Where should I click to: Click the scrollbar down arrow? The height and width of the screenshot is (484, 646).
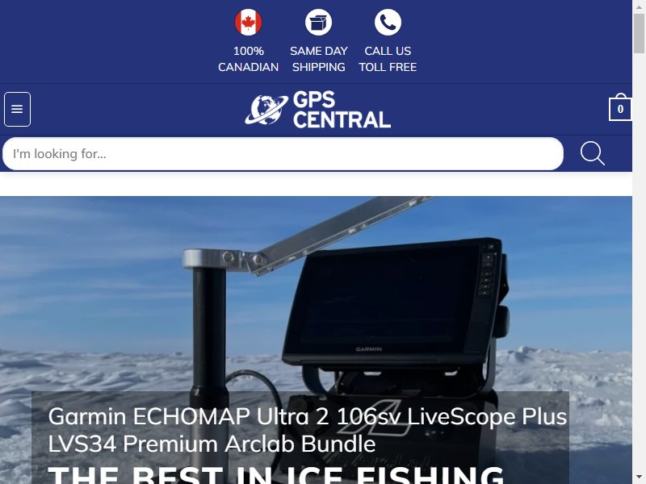tap(639, 478)
